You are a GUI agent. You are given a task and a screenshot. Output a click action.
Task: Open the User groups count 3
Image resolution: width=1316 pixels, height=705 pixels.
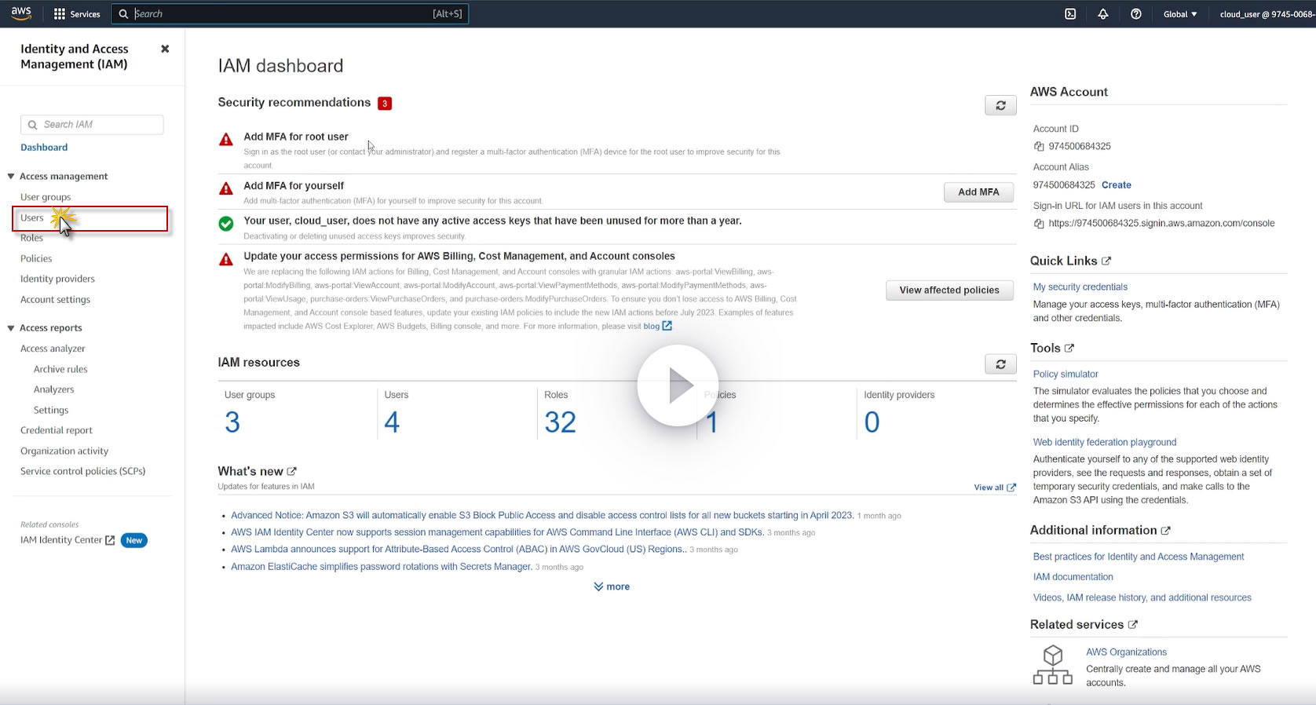tap(232, 422)
